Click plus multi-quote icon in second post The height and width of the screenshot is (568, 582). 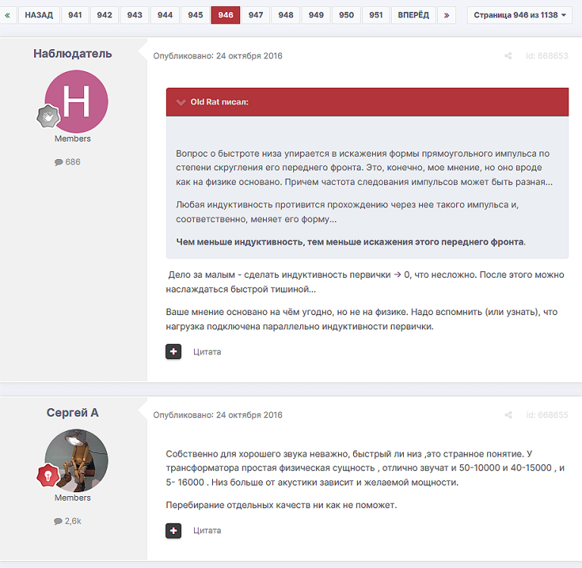pos(174,531)
